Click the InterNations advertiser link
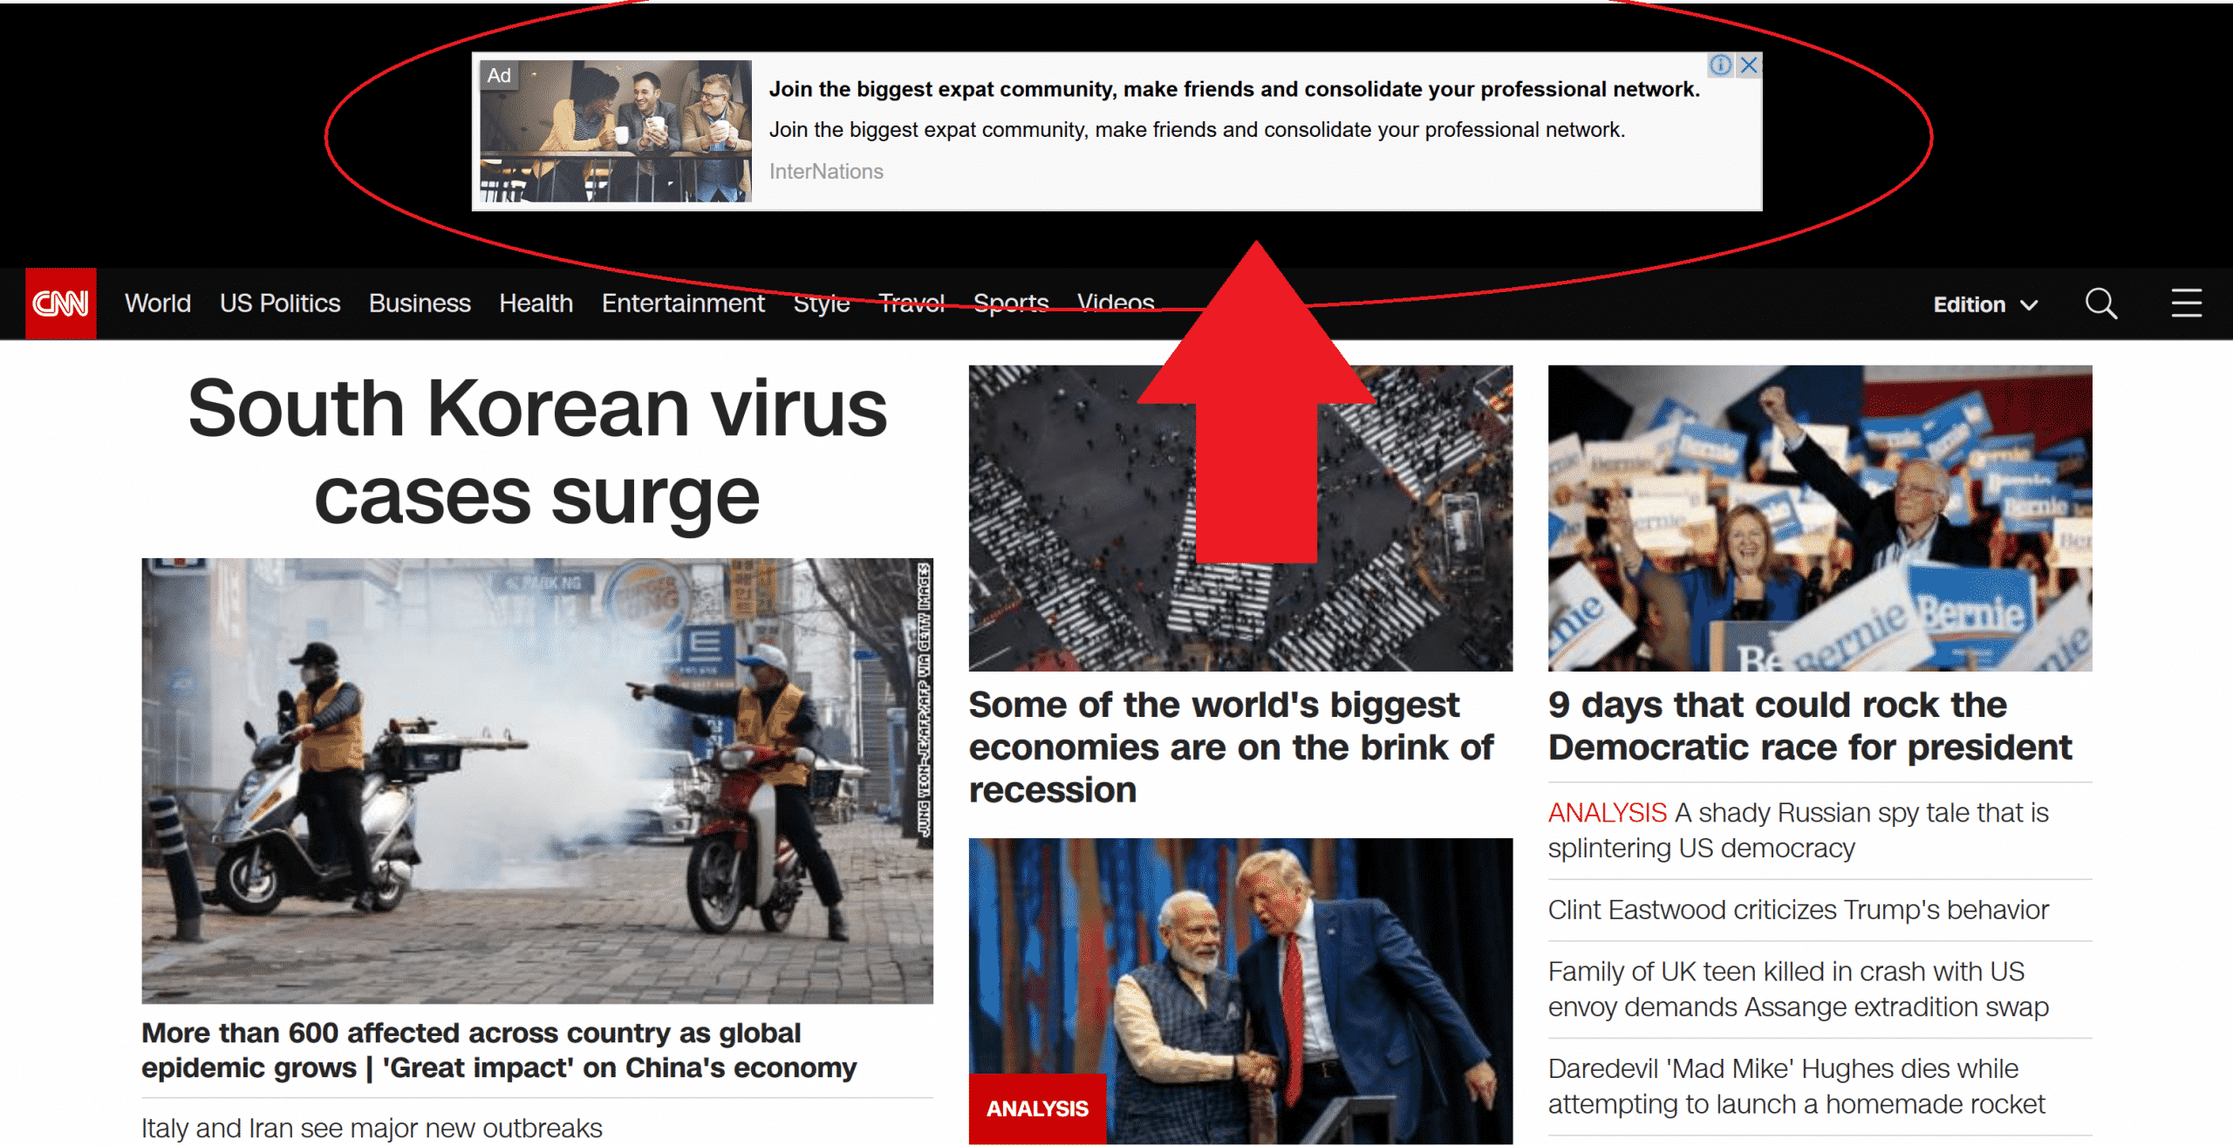Screen dimensions: 2233x1146 click(826, 172)
